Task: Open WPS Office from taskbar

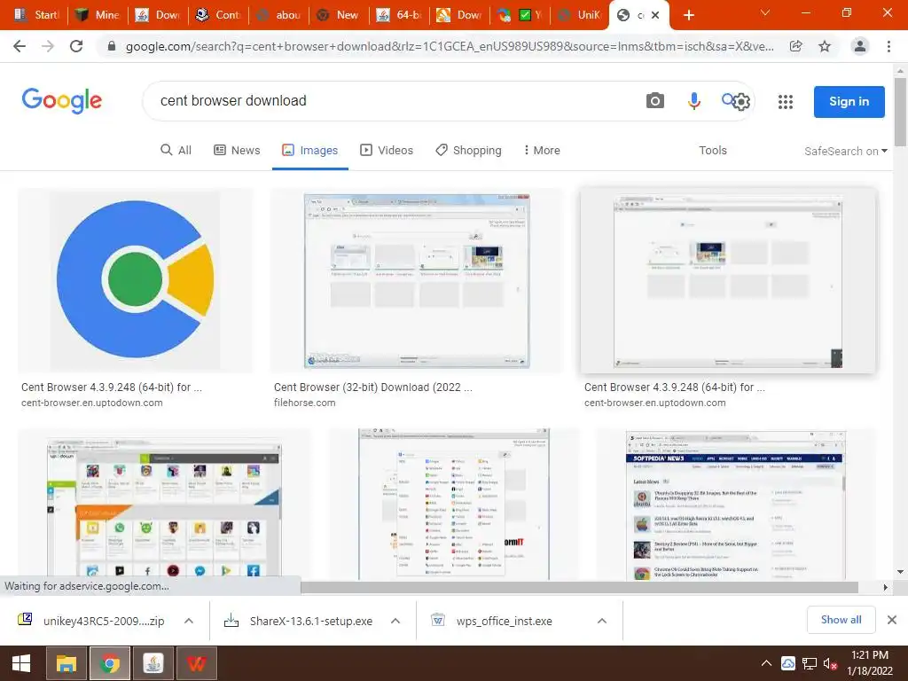Action: pyautogui.click(x=197, y=663)
